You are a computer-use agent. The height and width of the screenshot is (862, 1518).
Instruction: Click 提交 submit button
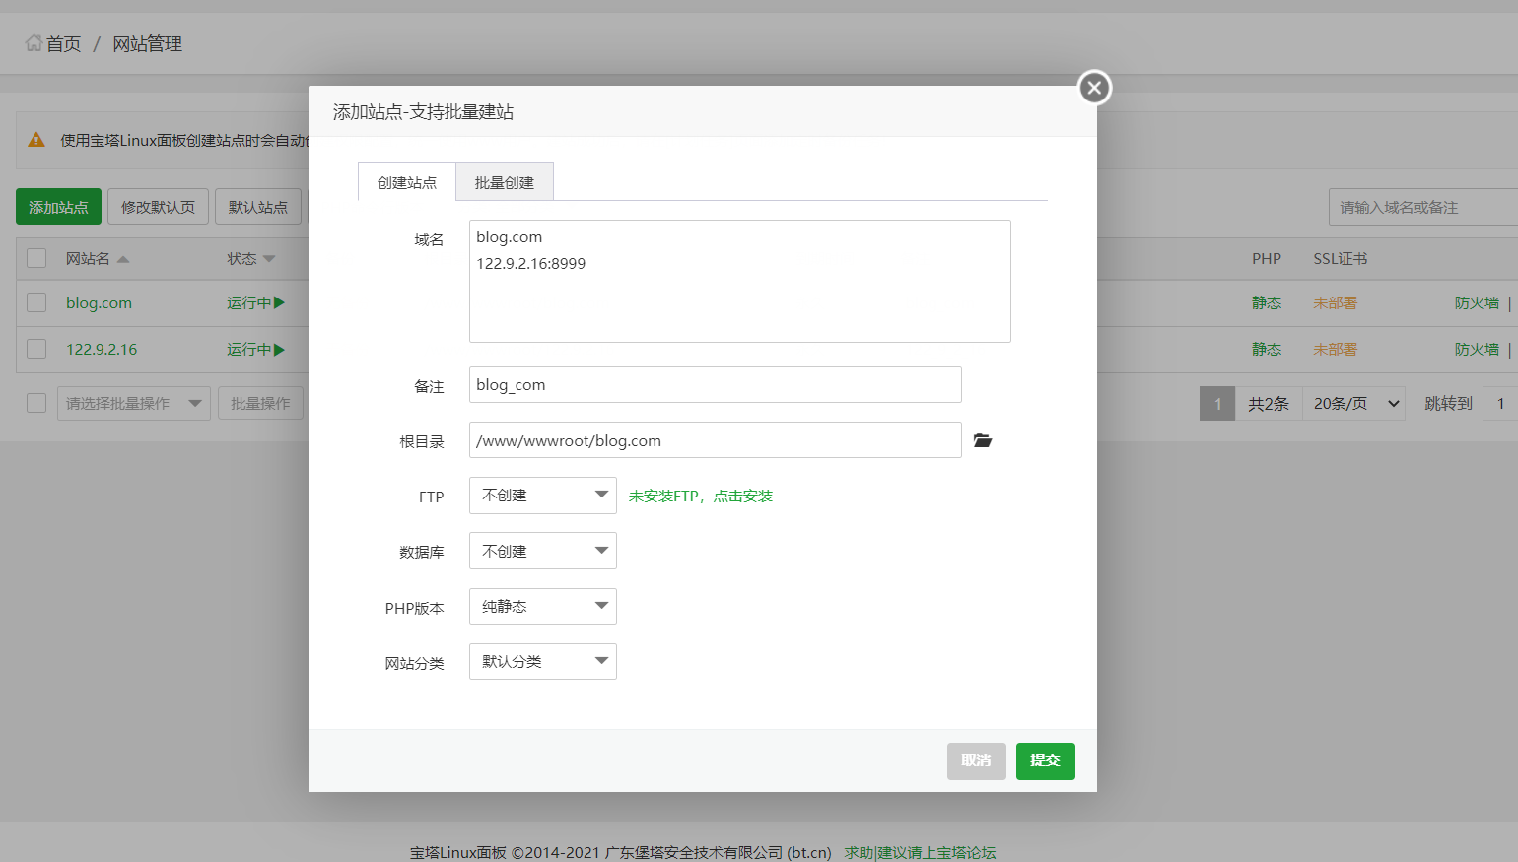[x=1046, y=761]
